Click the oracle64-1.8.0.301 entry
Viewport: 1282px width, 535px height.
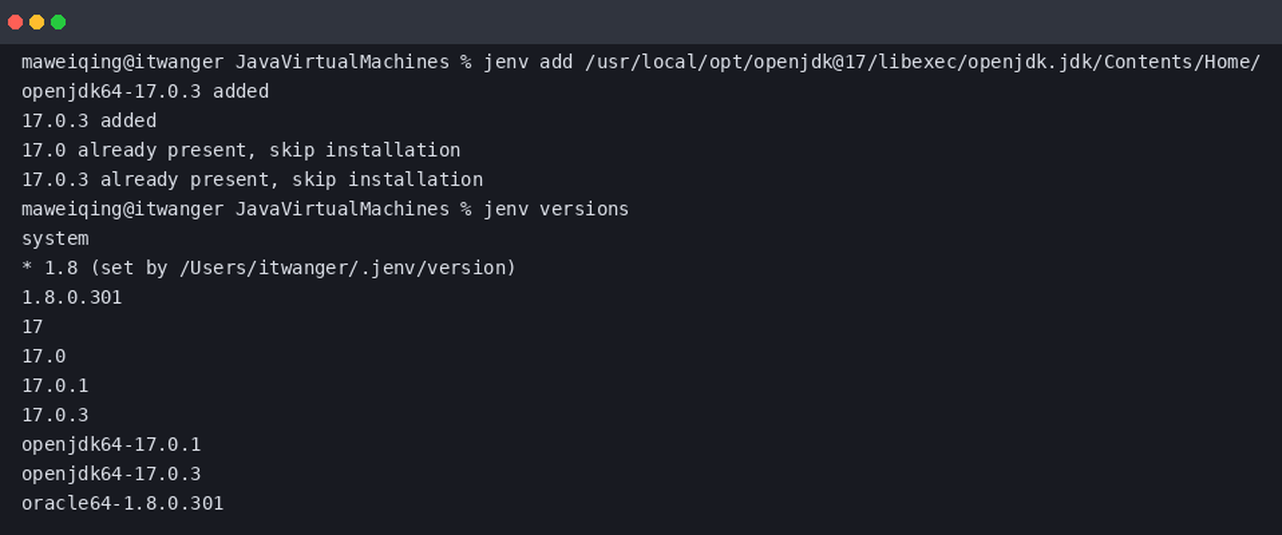(x=122, y=504)
